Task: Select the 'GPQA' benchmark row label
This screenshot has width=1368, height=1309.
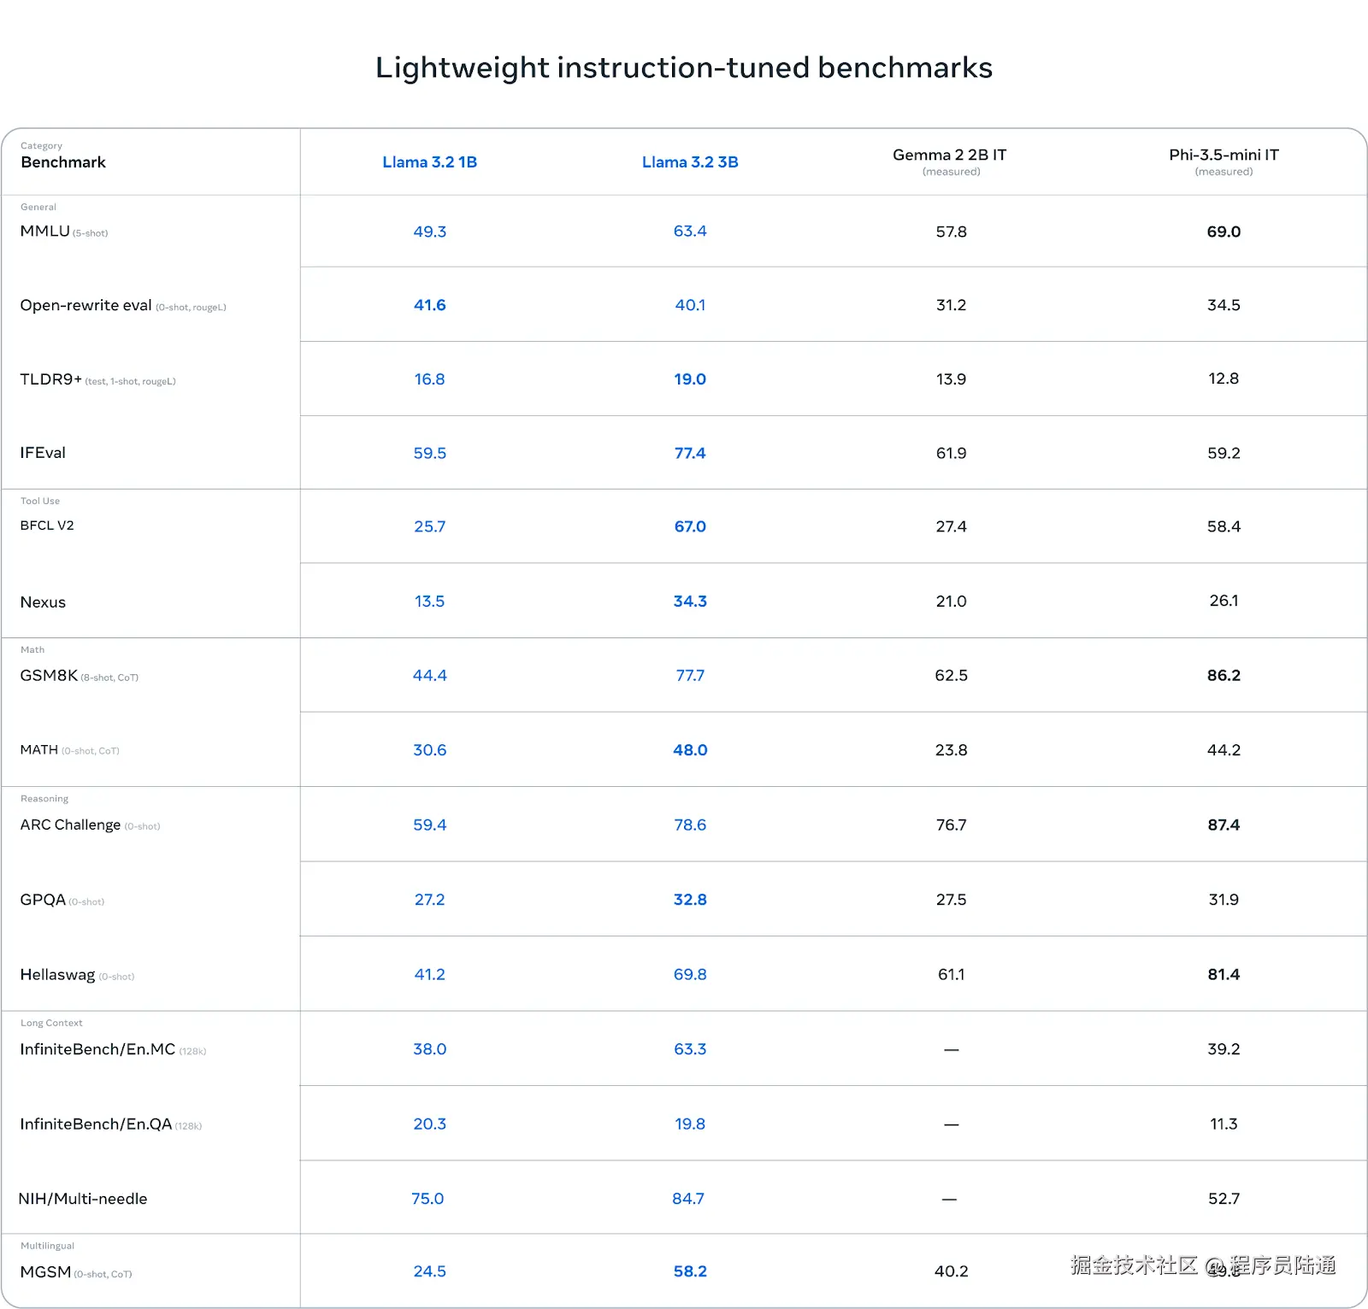Action: pos(43,900)
